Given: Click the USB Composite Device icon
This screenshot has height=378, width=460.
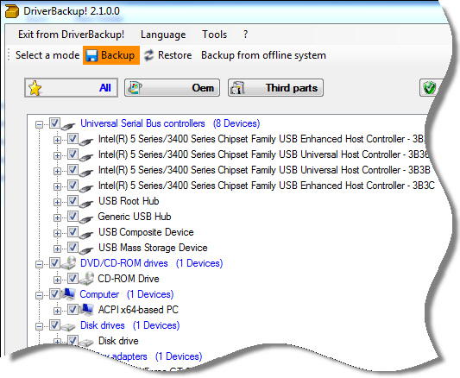Looking at the screenshot, I should [x=86, y=235].
